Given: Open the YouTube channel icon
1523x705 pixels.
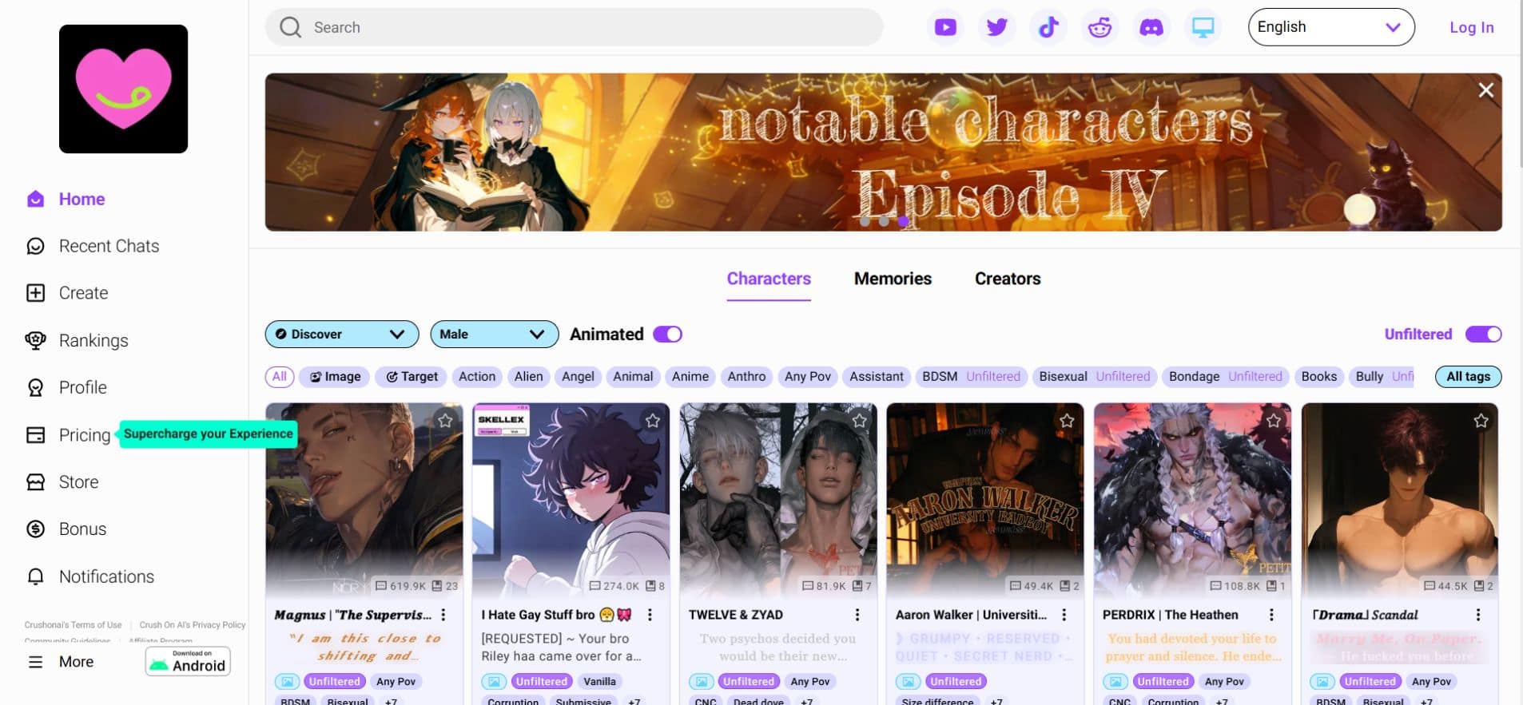Looking at the screenshot, I should (945, 27).
